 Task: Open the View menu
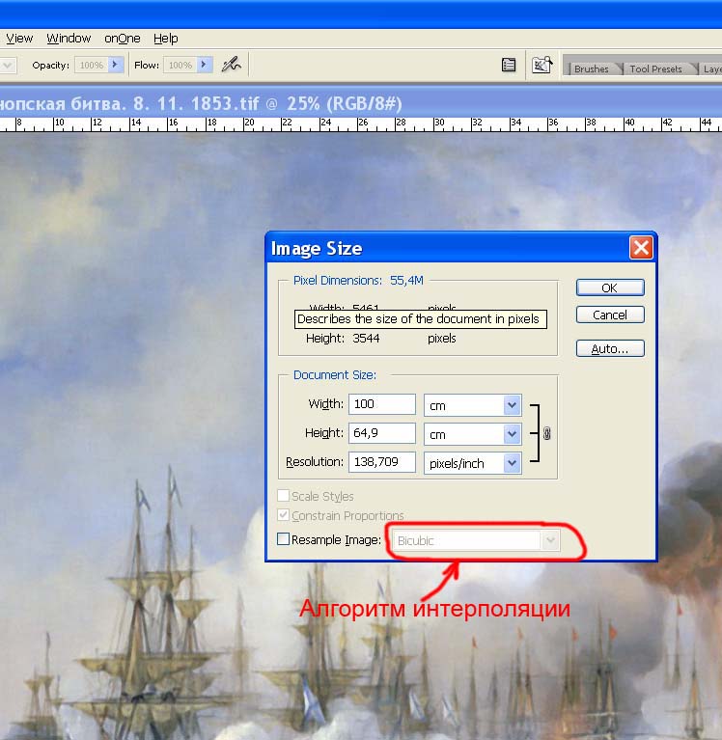point(19,39)
